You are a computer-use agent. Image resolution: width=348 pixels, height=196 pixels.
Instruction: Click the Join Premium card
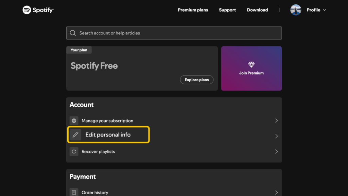click(x=251, y=68)
